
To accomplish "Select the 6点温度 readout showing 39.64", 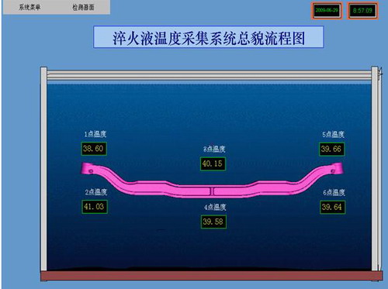I will [332, 207].
